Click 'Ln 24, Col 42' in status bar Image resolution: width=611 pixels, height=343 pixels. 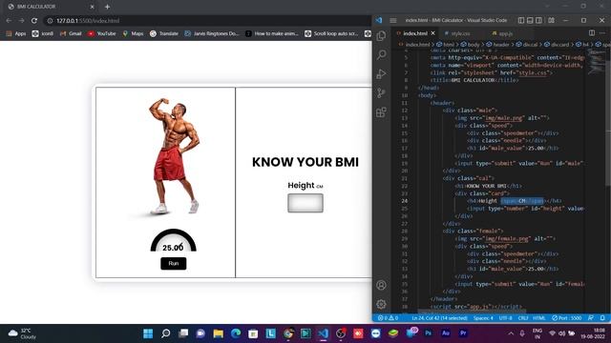[439, 318]
